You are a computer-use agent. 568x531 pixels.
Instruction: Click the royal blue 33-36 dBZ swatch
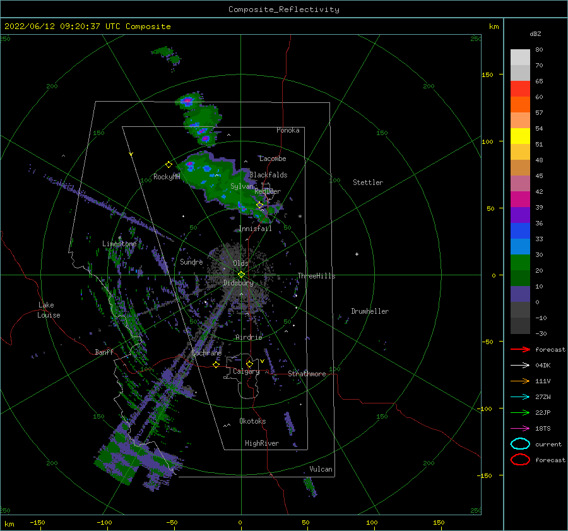click(x=520, y=231)
